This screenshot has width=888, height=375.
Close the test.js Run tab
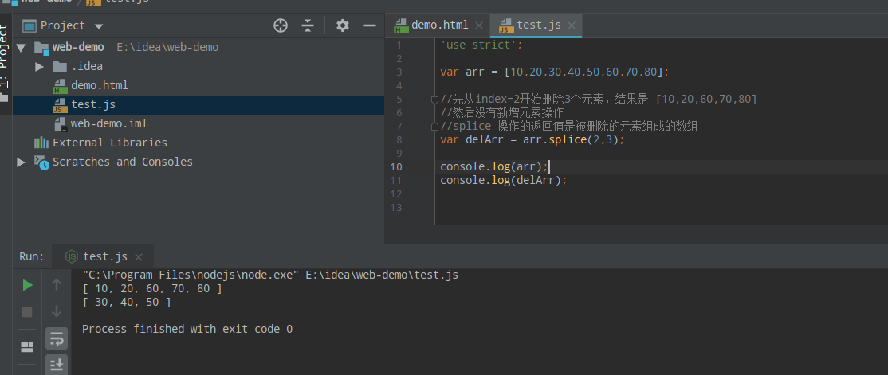tap(138, 257)
